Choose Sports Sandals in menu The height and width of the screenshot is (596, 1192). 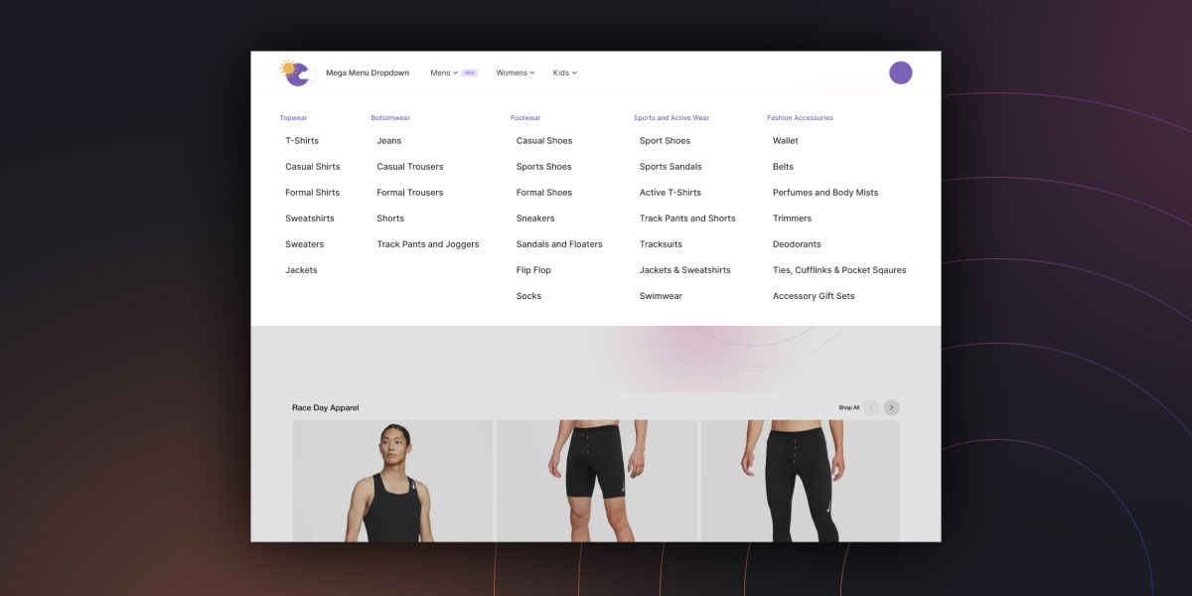(670, 167)
